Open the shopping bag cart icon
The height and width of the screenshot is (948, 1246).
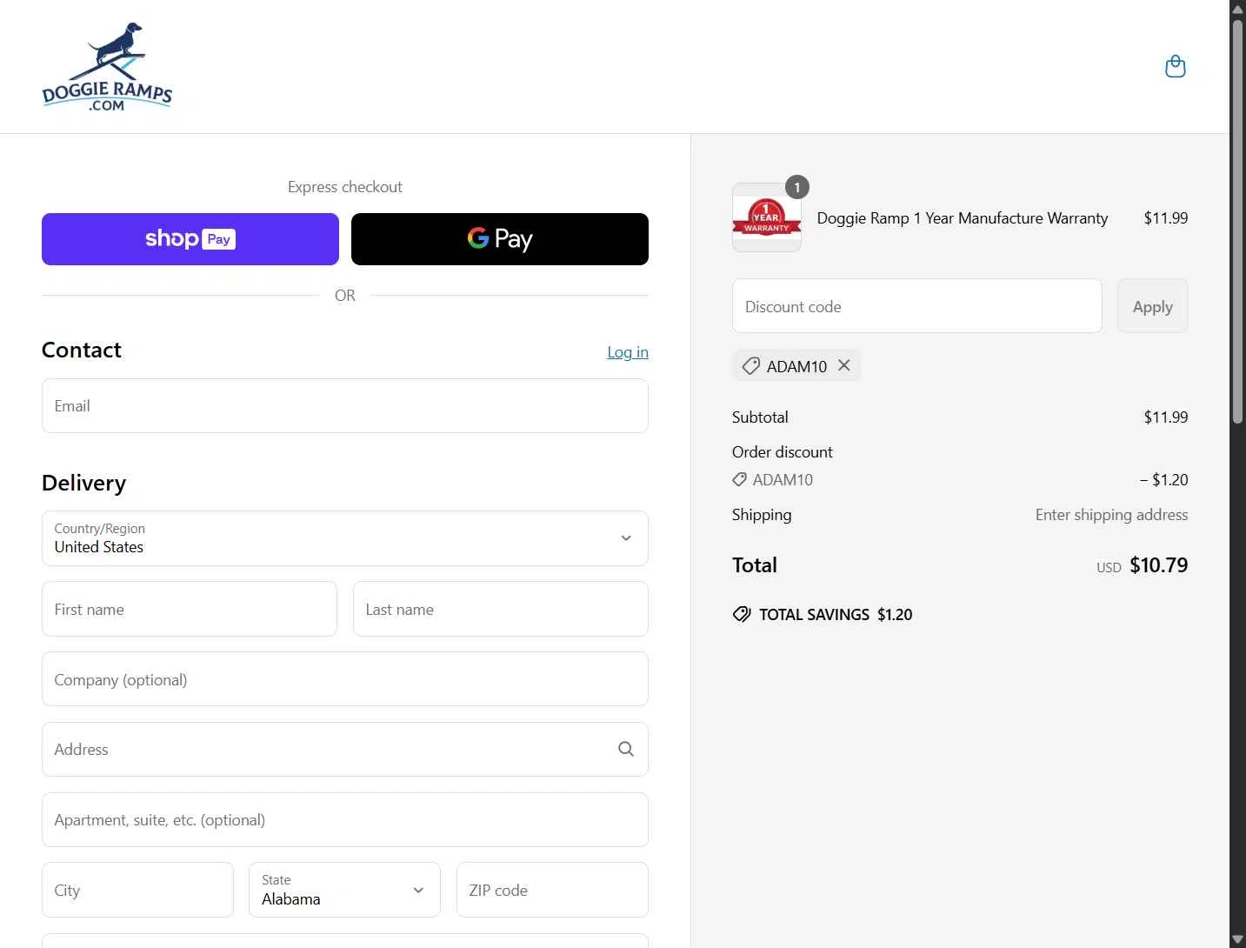(1175, 67)
